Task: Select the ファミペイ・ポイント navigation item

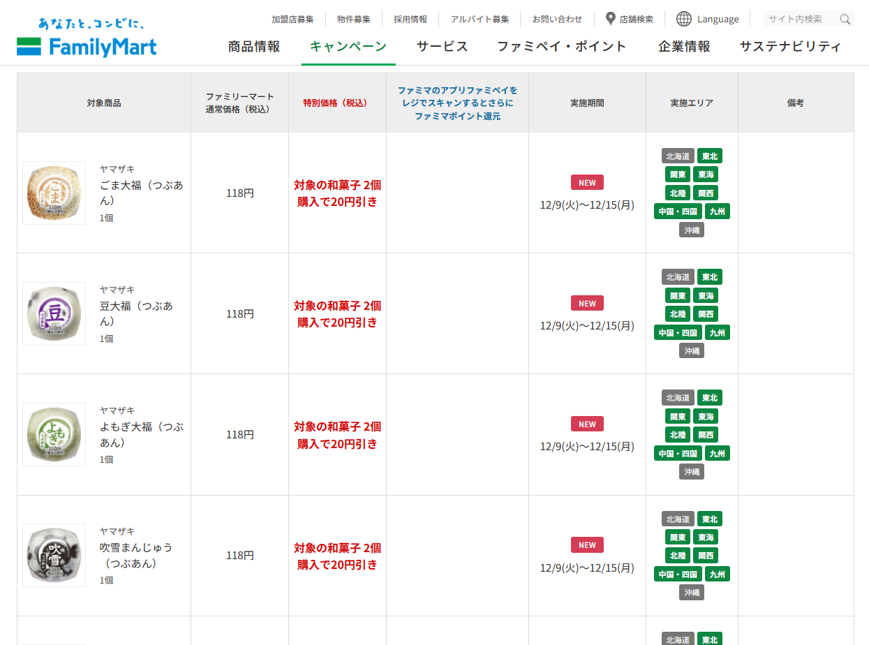Action: pos(562,45)
